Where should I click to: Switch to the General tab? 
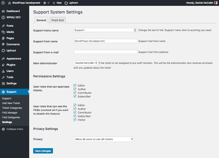coord(41,20)
